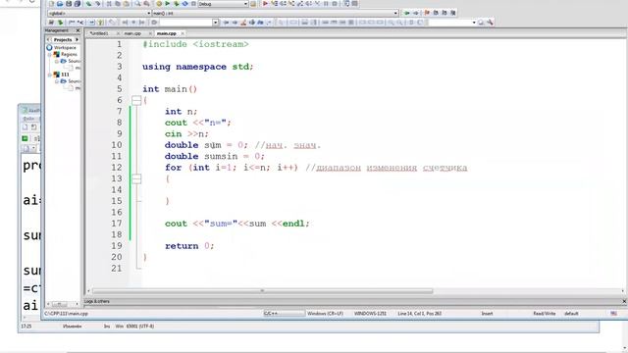The width and height of the screenshot is (628, 353).
Task: Click the Redo toolbar icon
Action: pyautogui.click(x=97, y=4)
